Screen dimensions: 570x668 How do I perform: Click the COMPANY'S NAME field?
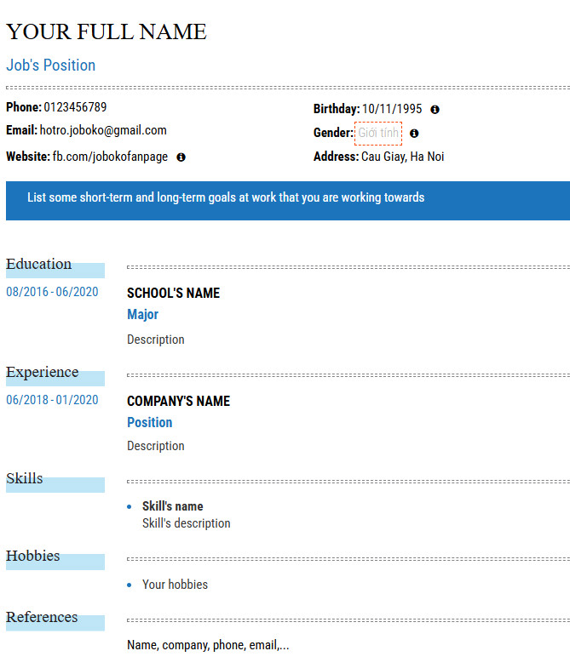point(178,401)
